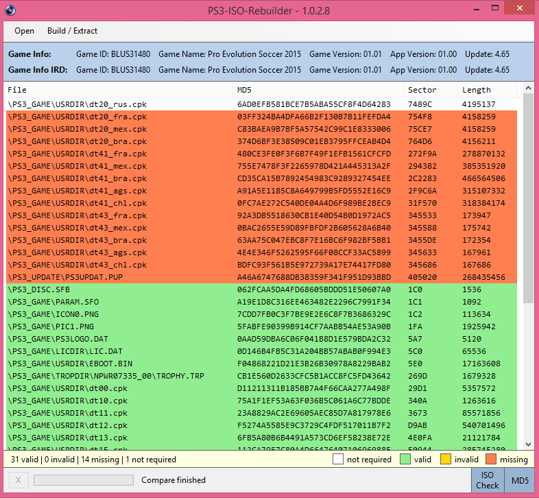The image size is (539, 498).
Task: Click the X cancel button
Action: pyautogui.click(x=19, y=480)
